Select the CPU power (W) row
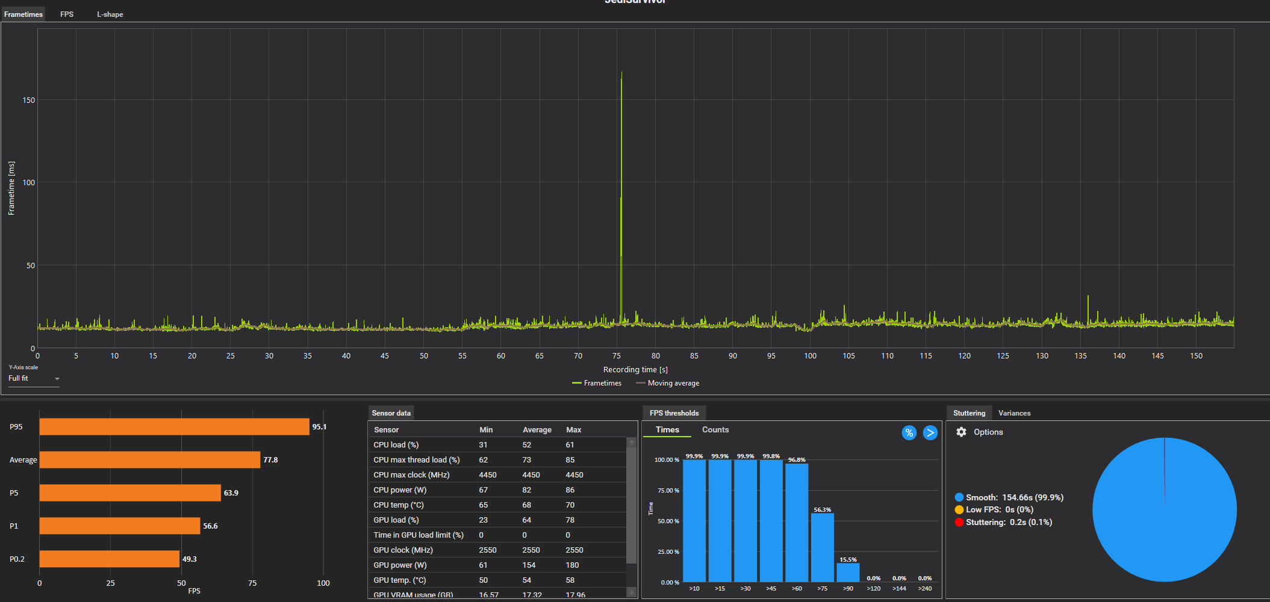The image size is (1270, 602). (x=497, y=490)
